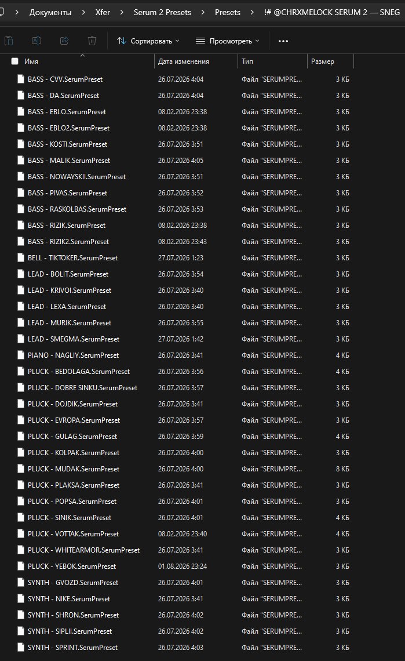Expand chevron after Presets in breadcrumb
Viewport: 405px width, 661px height.
click(x=252, y=12)
